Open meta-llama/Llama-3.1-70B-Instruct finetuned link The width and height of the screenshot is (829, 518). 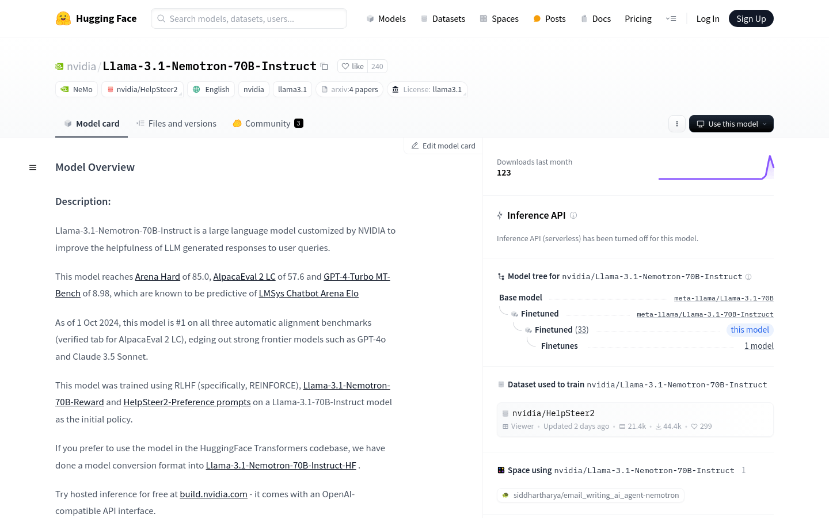[705, 314]
